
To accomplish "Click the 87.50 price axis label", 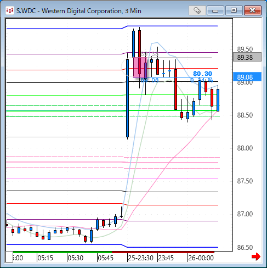I will (245, 181).
